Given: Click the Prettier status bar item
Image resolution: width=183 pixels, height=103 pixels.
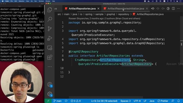Looking at the screenshot, I should [x=163, y=101].
